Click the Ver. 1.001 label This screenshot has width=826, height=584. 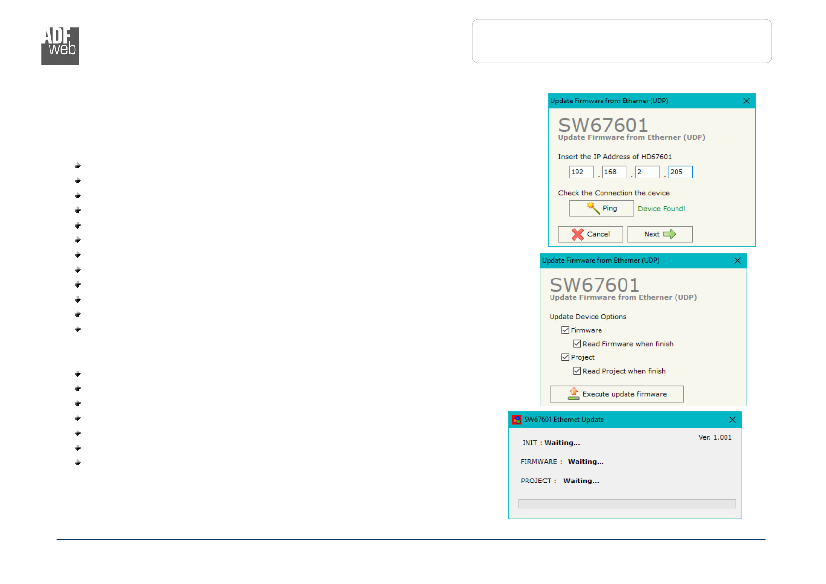[715, 437]
